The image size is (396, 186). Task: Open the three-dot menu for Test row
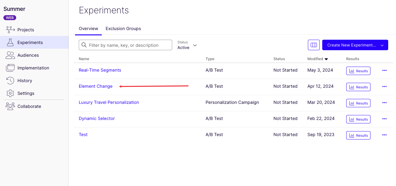click(384, 135)
